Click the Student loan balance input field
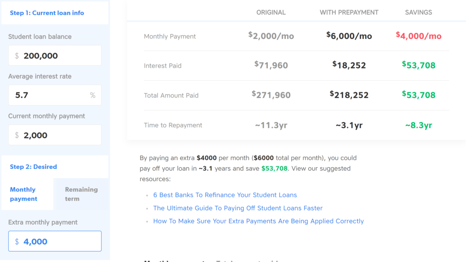 (55, 55)
